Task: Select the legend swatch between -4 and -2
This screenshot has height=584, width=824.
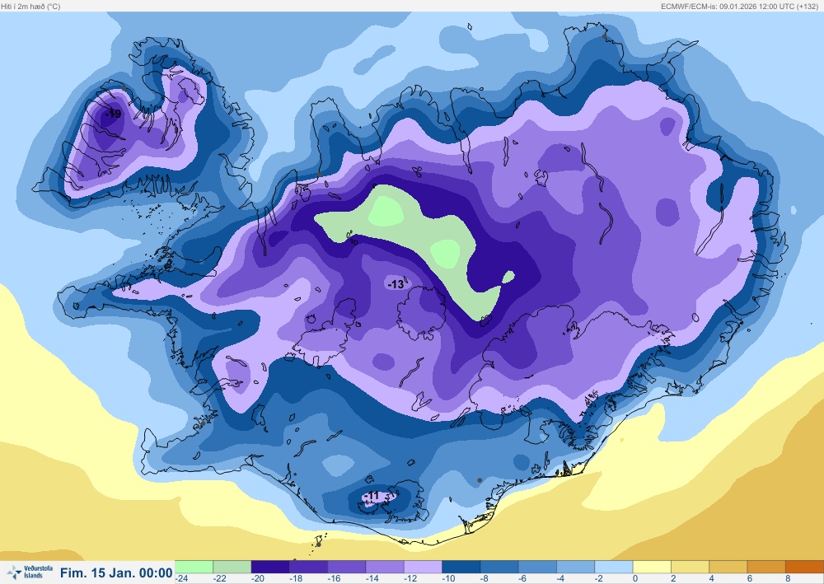Action: (x=575, y=567)
